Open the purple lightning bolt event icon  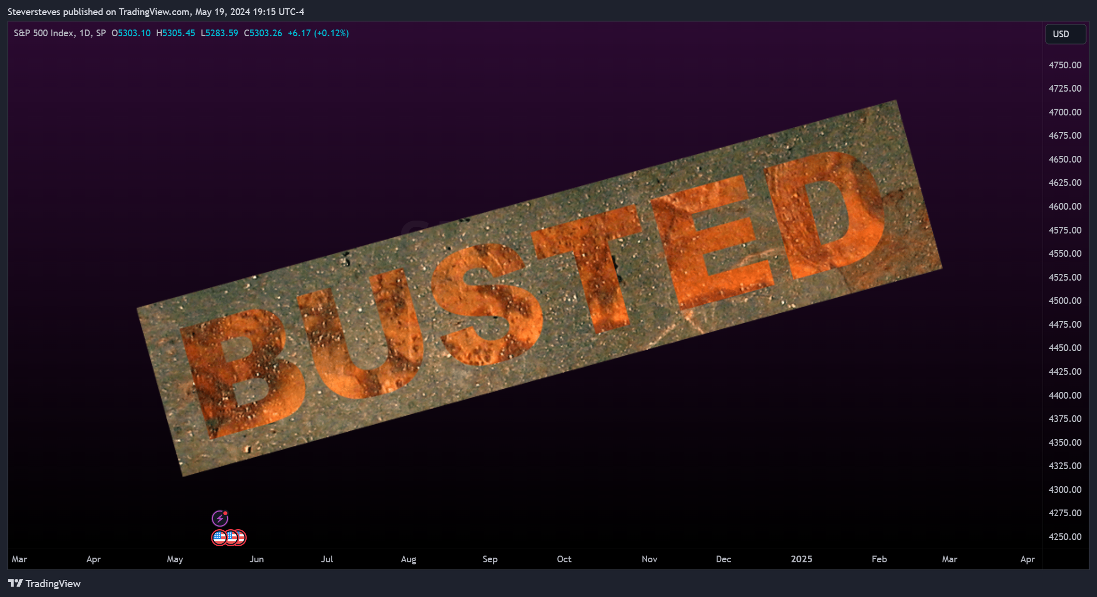point(220,518)
